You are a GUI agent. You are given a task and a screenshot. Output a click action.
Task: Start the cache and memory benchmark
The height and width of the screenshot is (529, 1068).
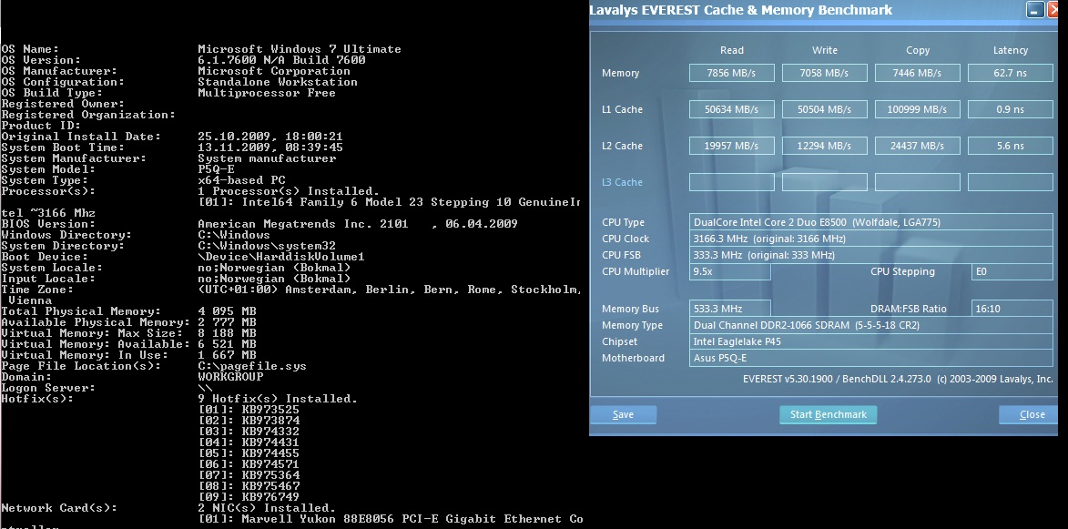(x=829, y=414)
